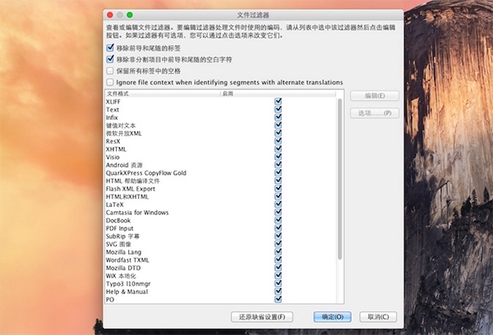The image size is (493, 335).
Task: Toggle the Android 资源 filter checkbox
Action: (x=279, y=165)
